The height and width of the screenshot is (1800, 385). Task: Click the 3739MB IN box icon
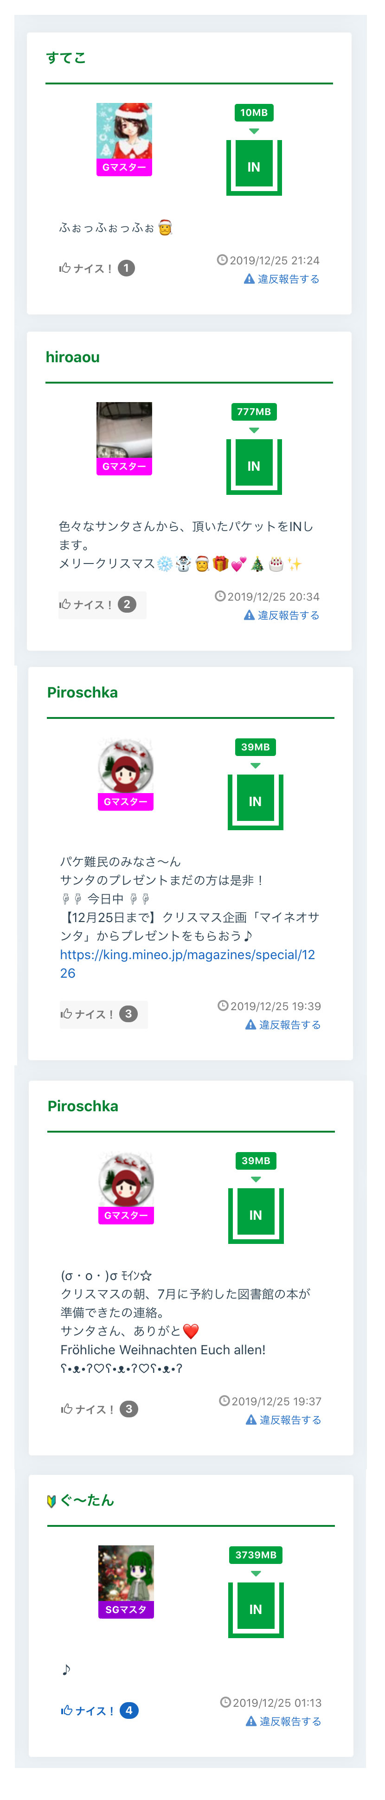[256, 1610]
